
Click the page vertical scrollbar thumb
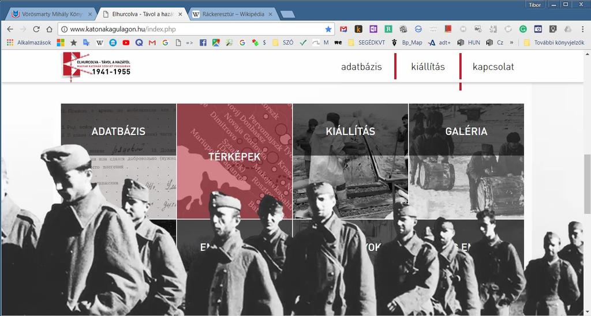click(x=587, y=183)
